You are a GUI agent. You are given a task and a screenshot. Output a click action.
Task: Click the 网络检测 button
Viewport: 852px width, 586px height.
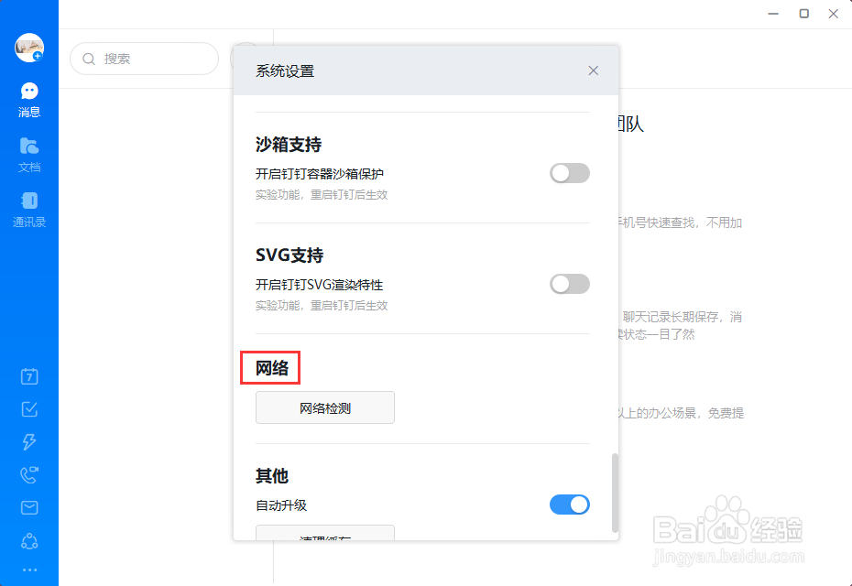tap(325, 407)
